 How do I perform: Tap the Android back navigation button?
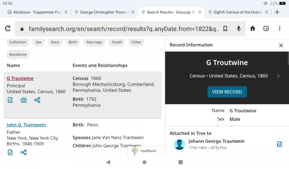coord(108,162)
